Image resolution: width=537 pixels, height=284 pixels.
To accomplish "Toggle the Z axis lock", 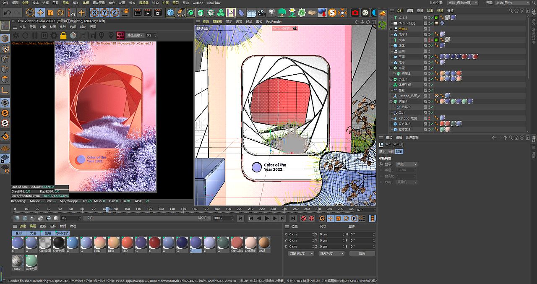I will (114, 13).
